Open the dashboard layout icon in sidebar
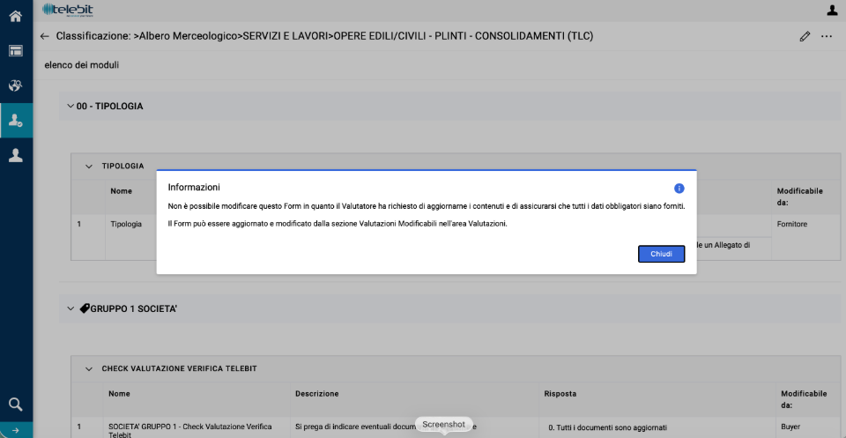846x438 pixels. [15, 50]
